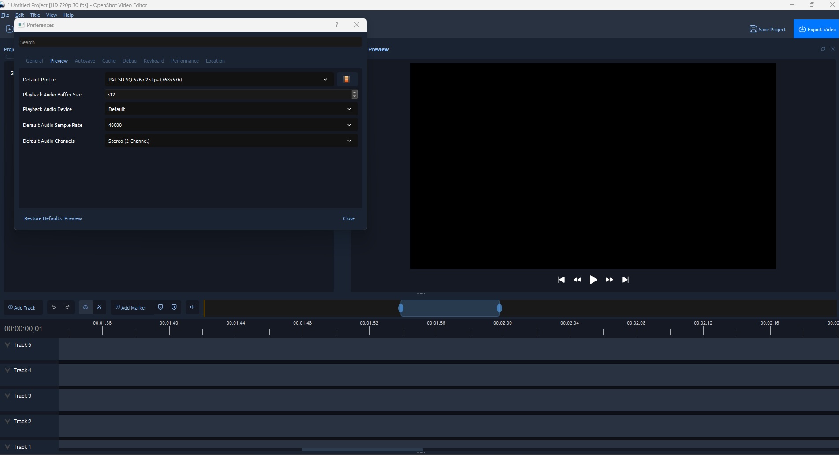Select the Preview preferences tab

tap(59, 61)
